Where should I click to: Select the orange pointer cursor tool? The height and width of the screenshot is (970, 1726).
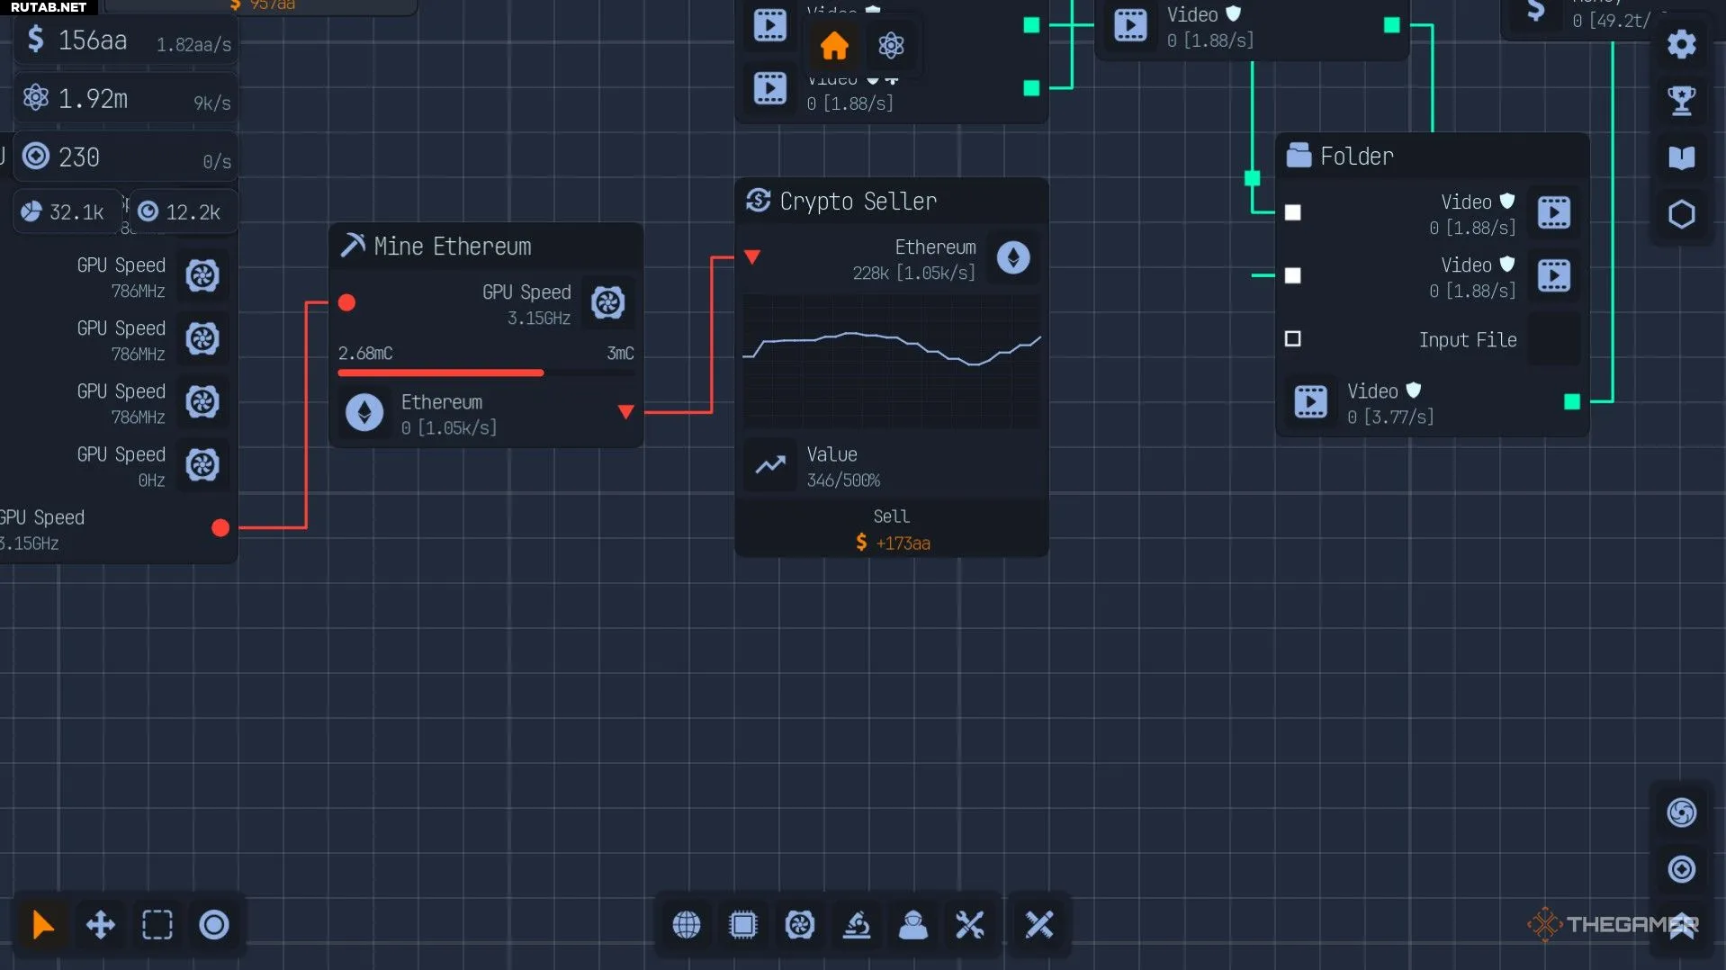pos(42,925)
